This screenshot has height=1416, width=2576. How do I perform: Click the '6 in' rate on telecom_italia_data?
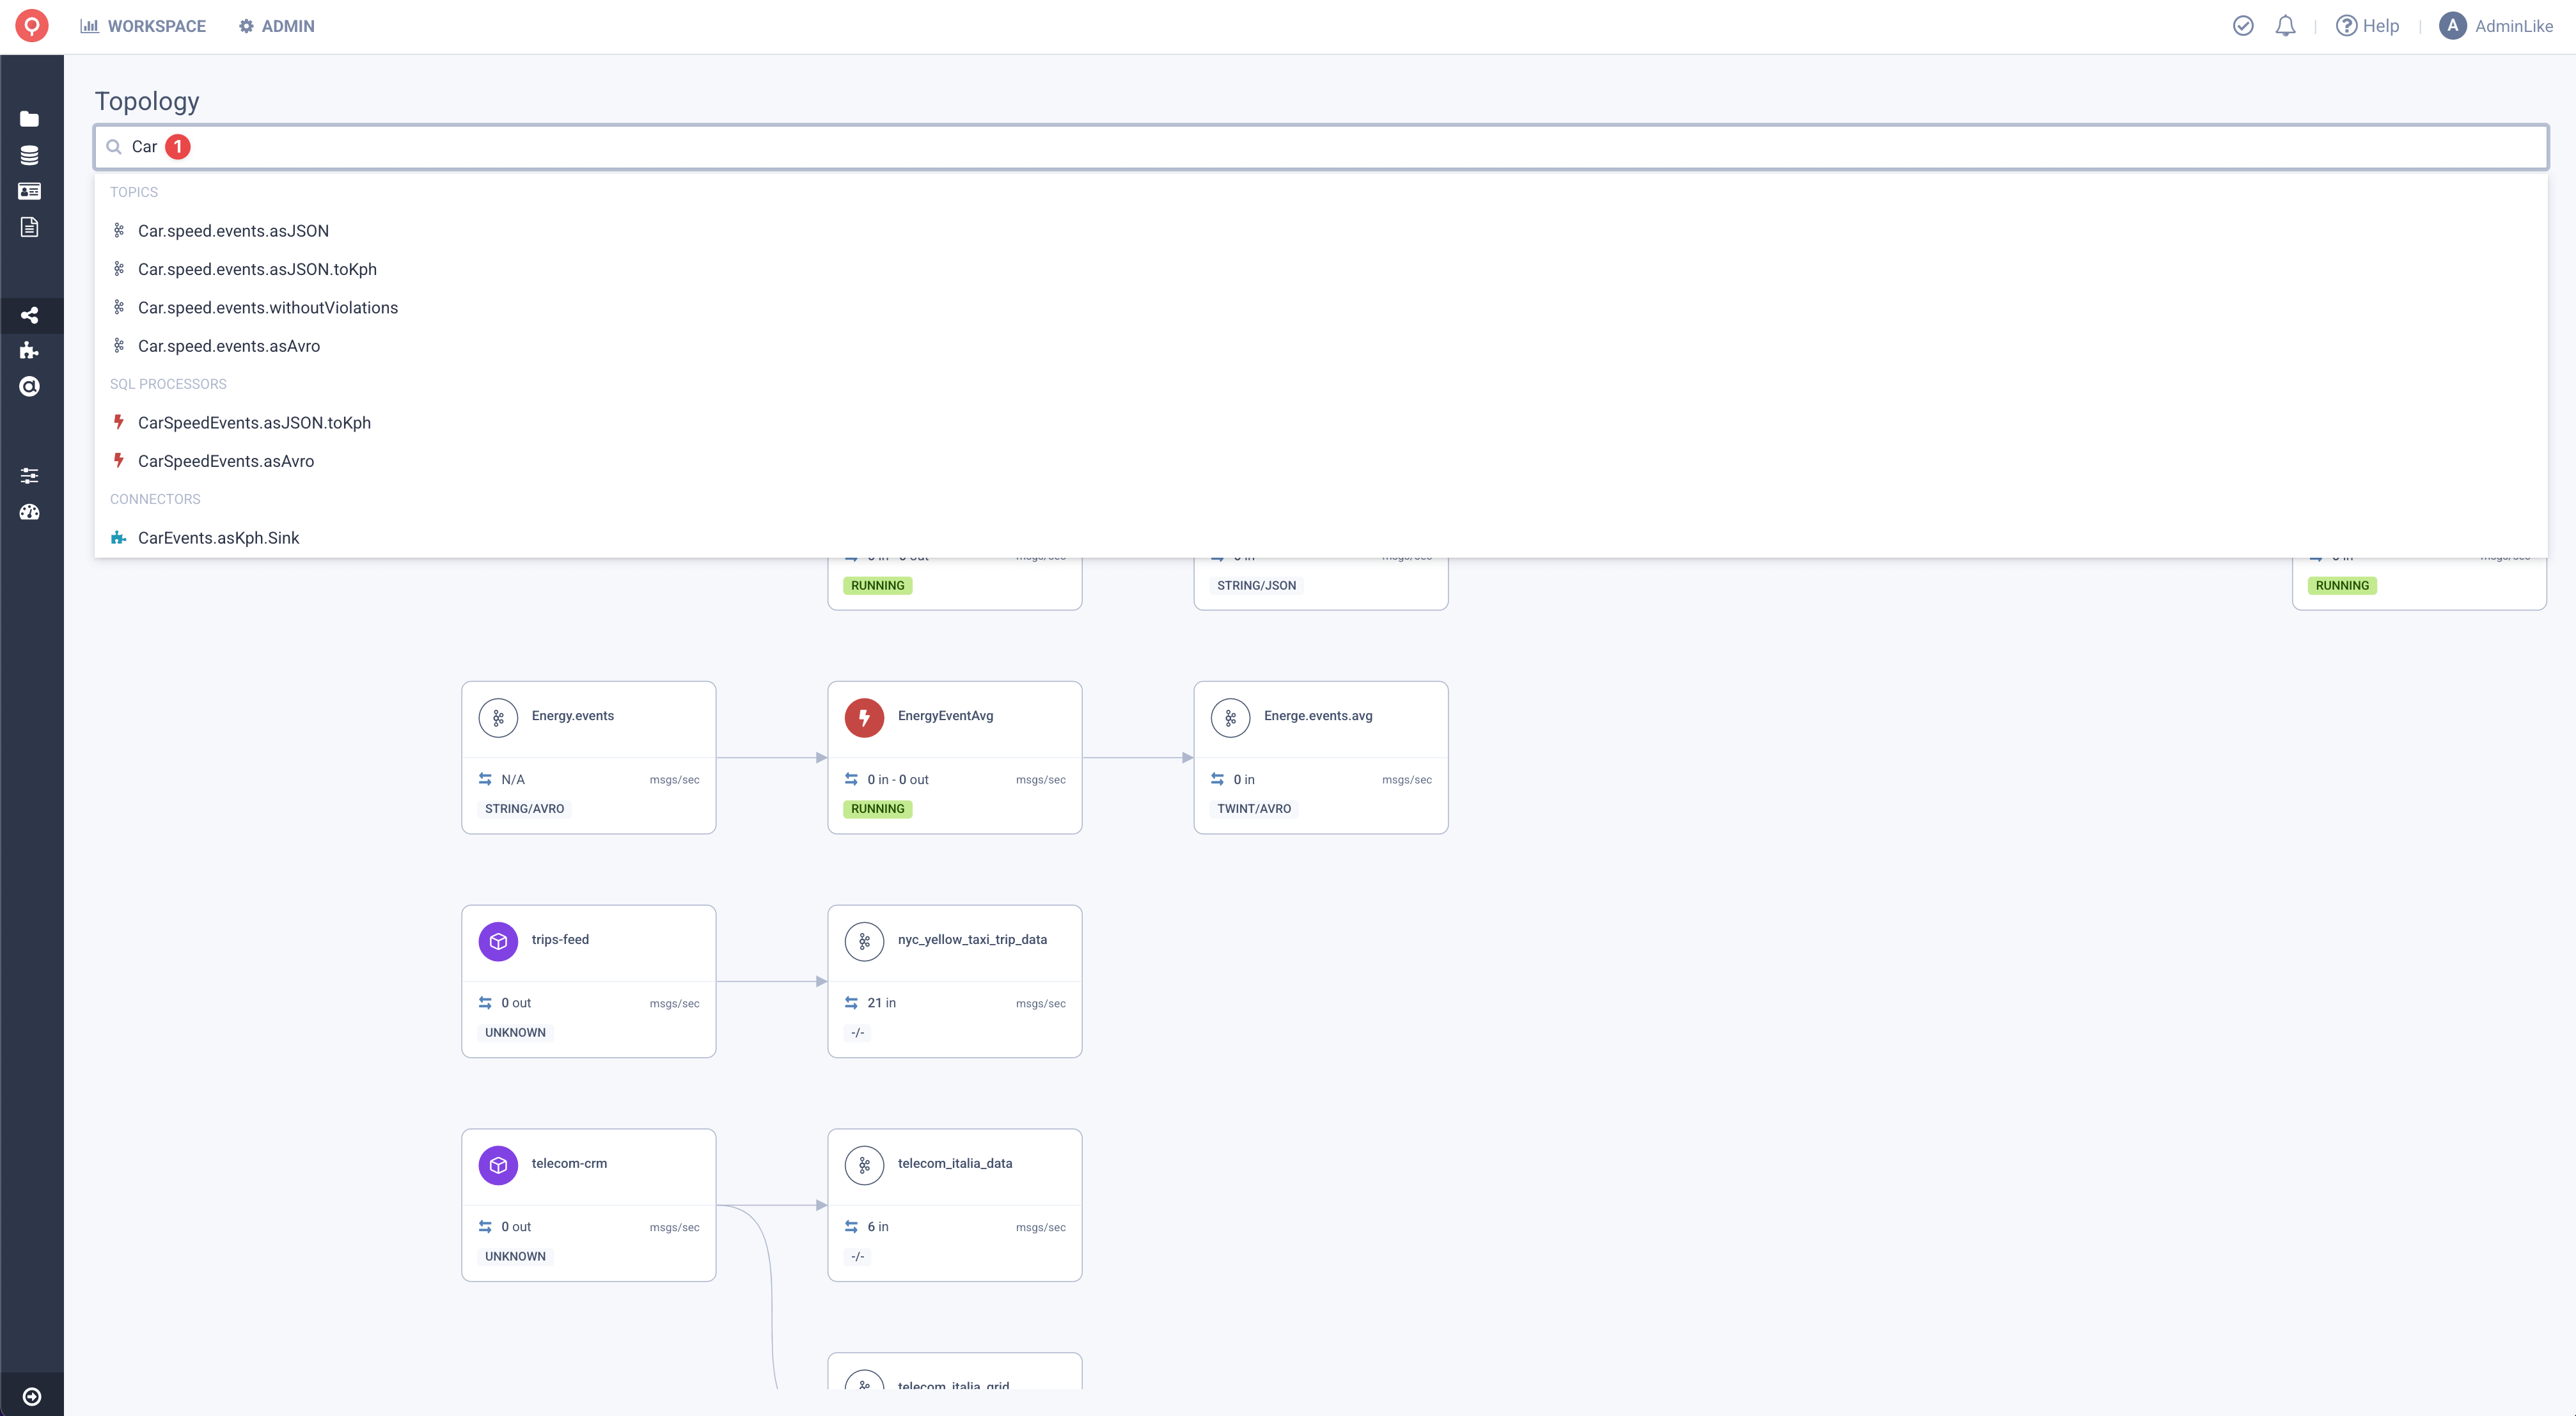click(x=878, y=1227)
